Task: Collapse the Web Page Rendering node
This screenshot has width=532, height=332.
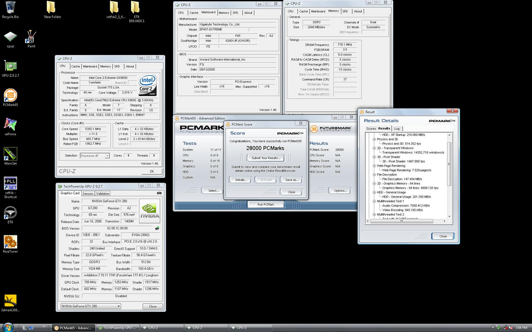Action: tap(374, 165)
